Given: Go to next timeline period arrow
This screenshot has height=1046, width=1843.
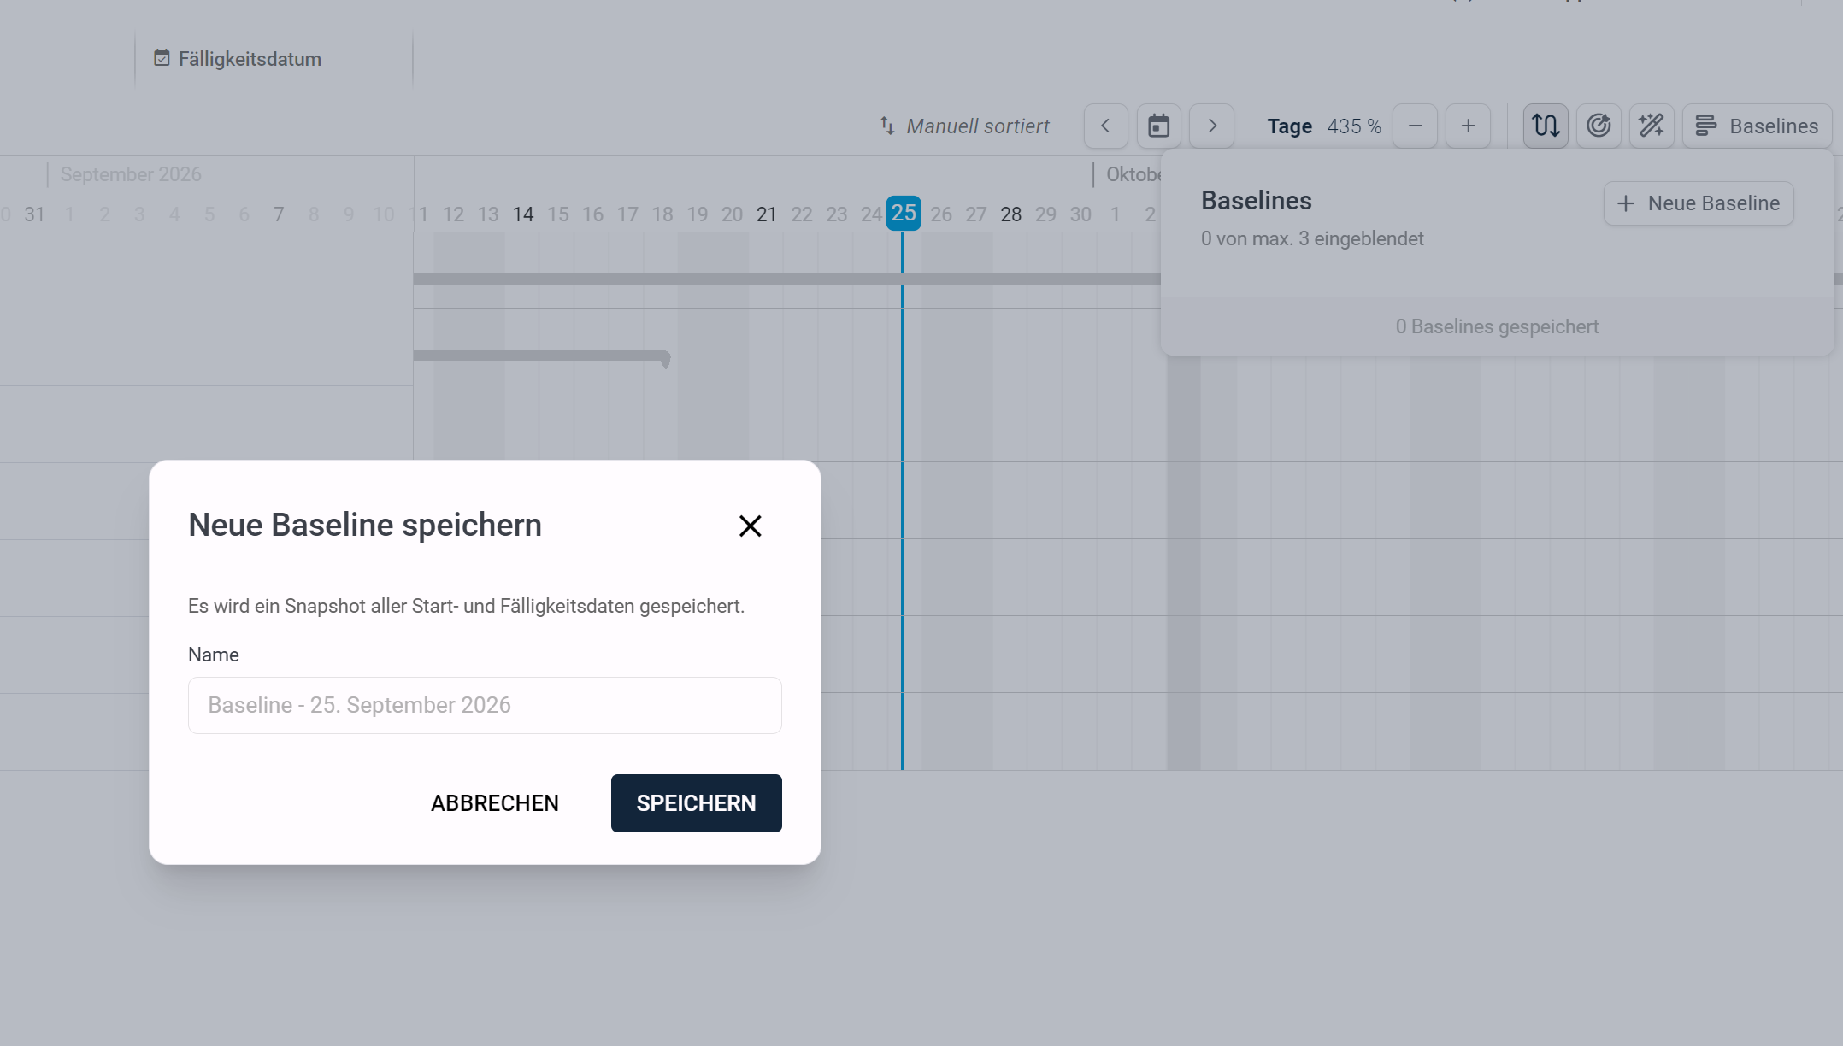Looking at the screenshot, I should click(1211, 126).
